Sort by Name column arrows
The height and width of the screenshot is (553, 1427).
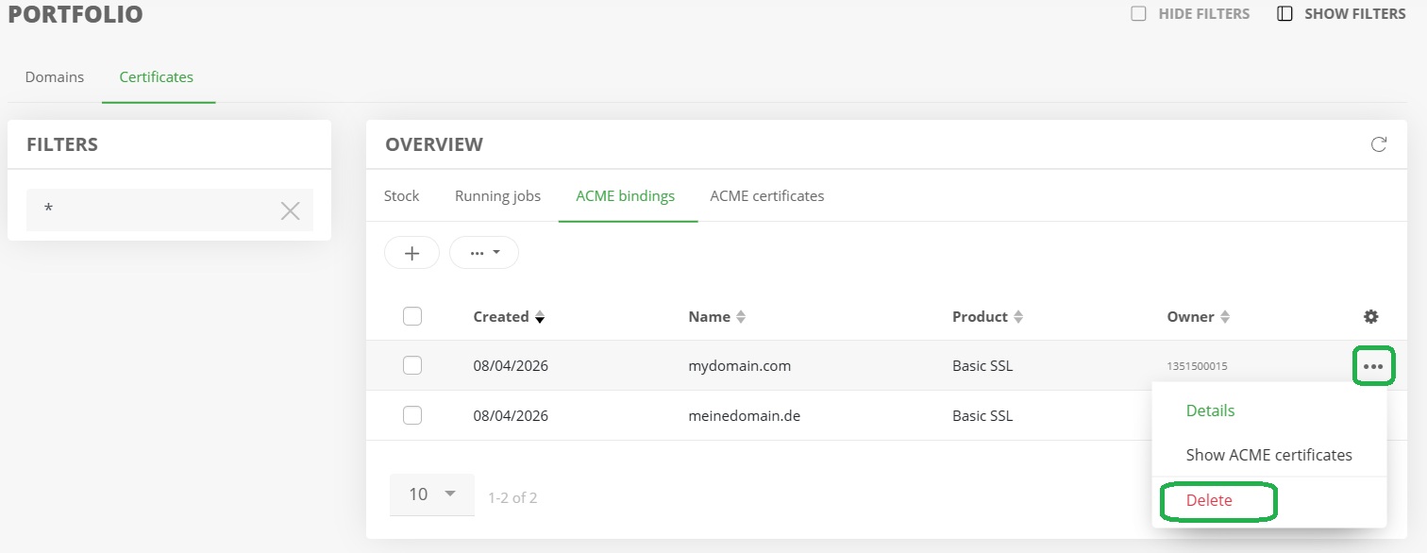coord(741,317)
